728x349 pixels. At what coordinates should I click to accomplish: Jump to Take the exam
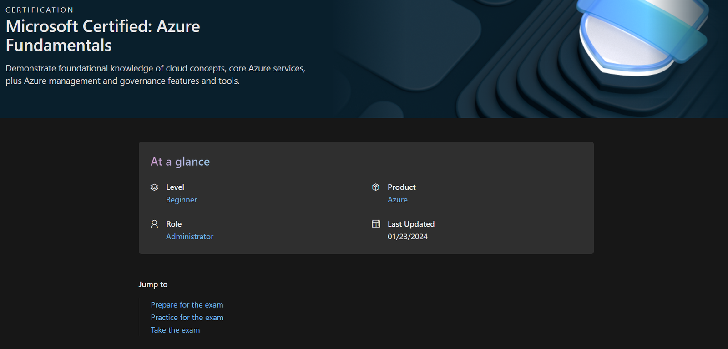click(x=175, y=330)
